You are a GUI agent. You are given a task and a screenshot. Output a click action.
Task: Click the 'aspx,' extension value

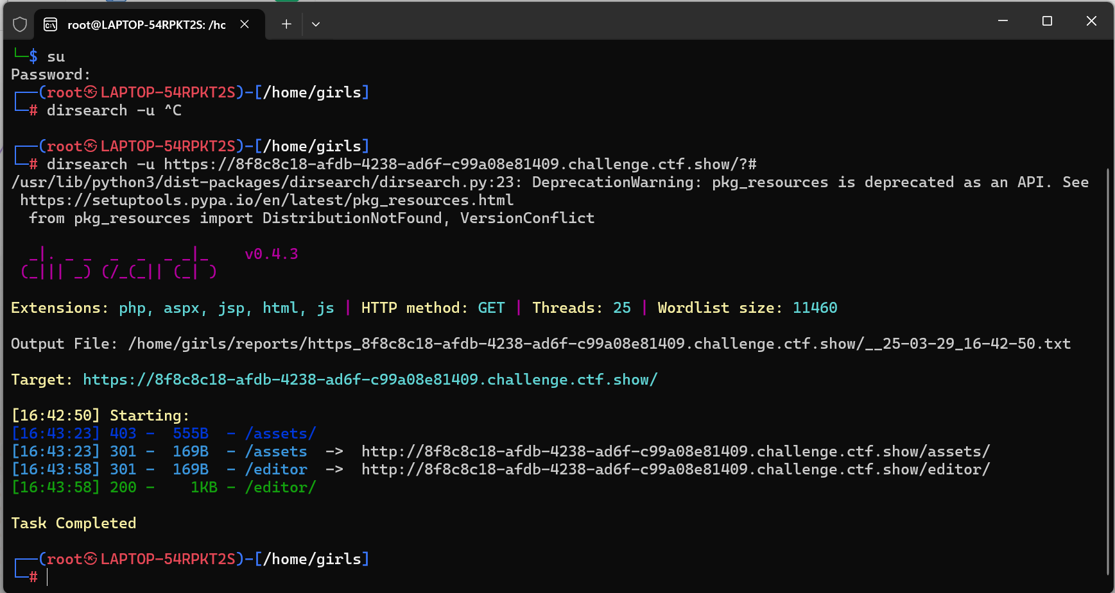tap(186, 308)
